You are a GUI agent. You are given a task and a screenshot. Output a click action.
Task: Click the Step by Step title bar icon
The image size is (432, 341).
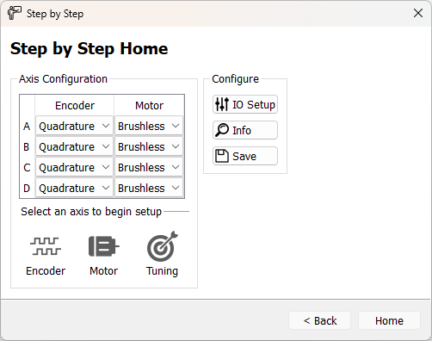[14, 13]
